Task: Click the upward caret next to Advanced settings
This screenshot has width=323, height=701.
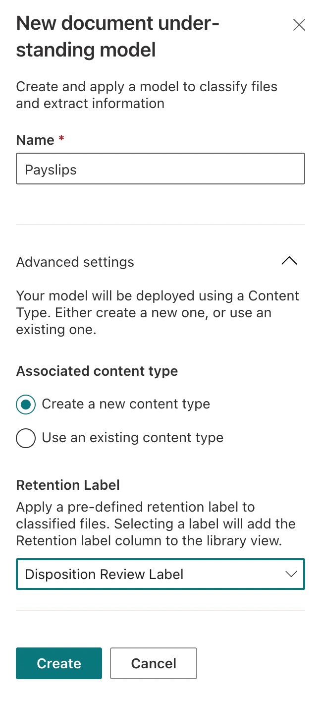Action: (289, 261)
